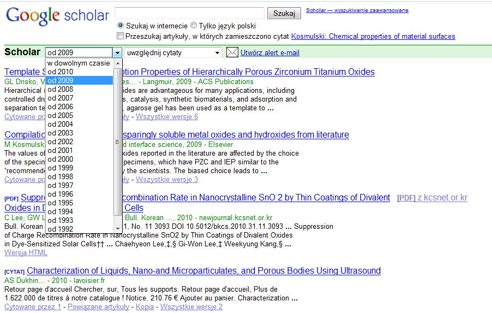Choose 'od 2000' in the date list

point(80,160)
